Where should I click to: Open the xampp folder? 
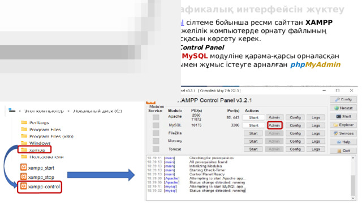point(34,150)
